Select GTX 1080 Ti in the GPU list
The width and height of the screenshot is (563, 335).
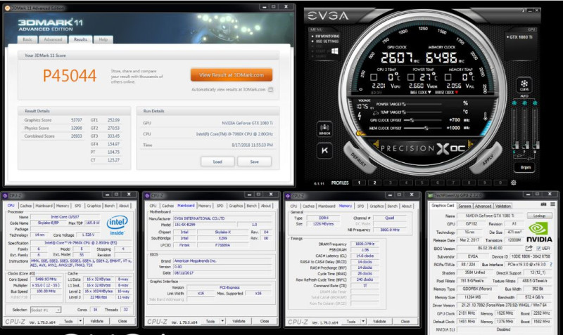(520, 37)
